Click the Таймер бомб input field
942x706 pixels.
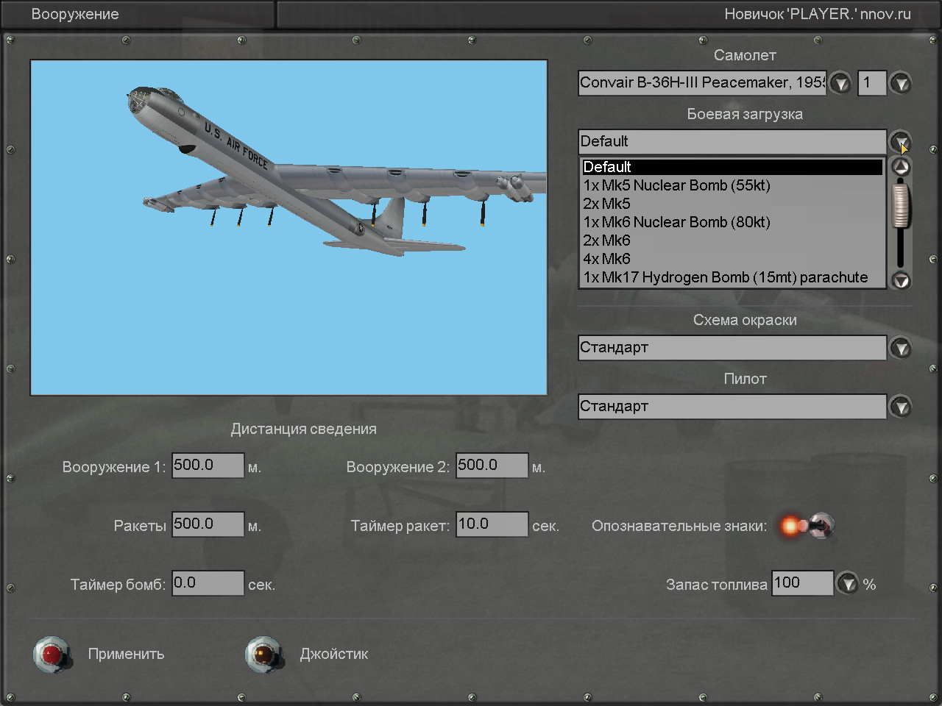click(208, 583)
